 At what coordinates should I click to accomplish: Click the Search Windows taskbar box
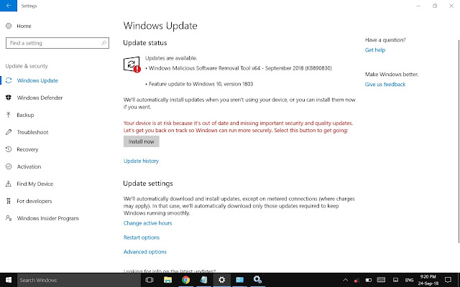79,280
